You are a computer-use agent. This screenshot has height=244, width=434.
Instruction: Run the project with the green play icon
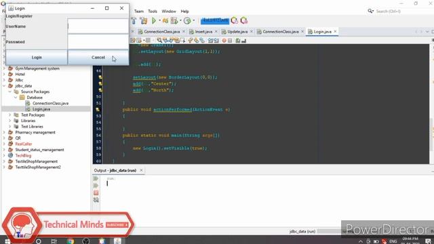[154, 20]
